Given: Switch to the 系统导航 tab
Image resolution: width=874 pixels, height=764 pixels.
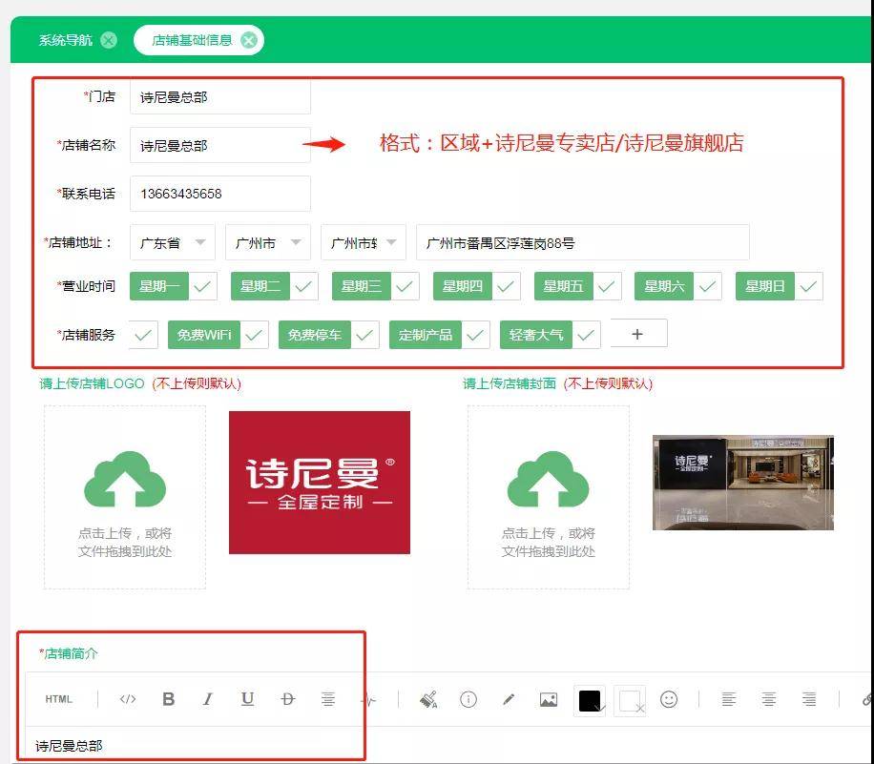Looking at the screenshot, I should [x=65, y=40].
